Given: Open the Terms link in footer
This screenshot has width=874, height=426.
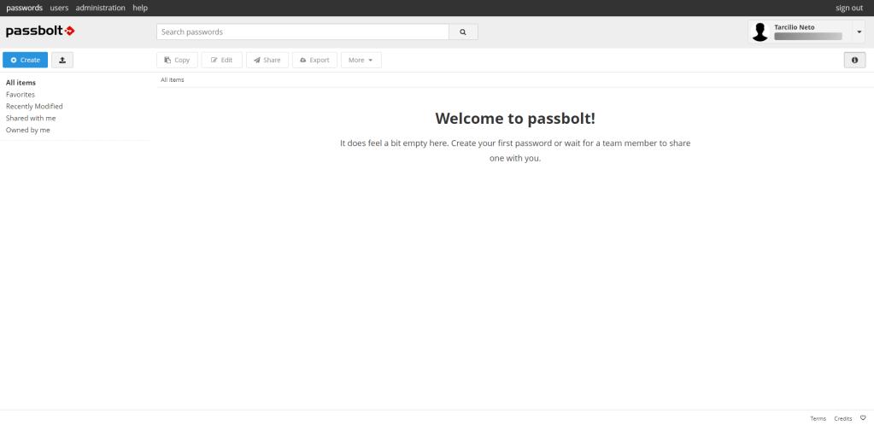Looking at the screenshot, I should (x=818, y=418).
